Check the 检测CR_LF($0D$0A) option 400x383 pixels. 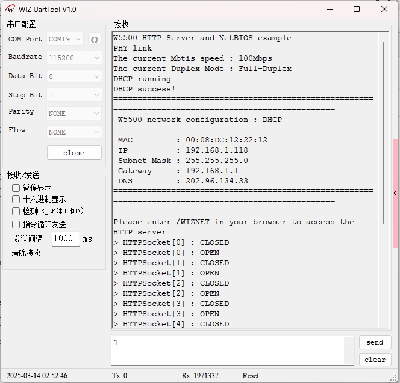pos(16,212)
